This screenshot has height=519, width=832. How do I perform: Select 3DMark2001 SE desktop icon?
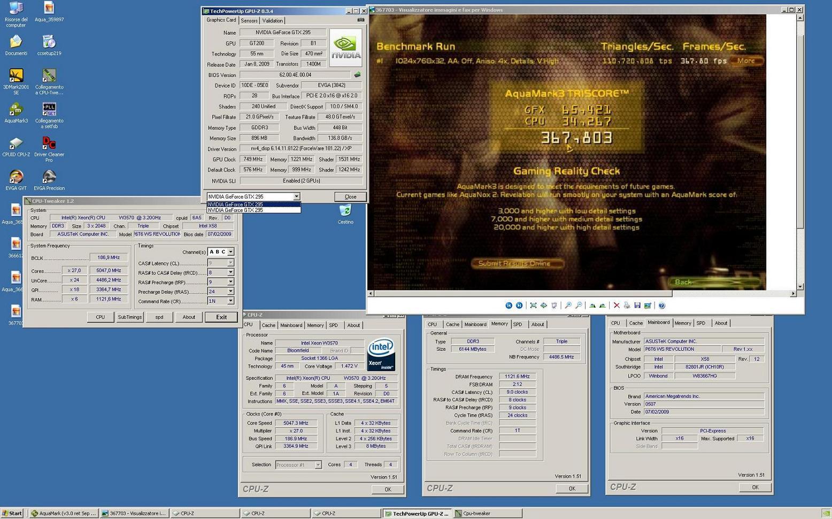[x=16, y=82]
